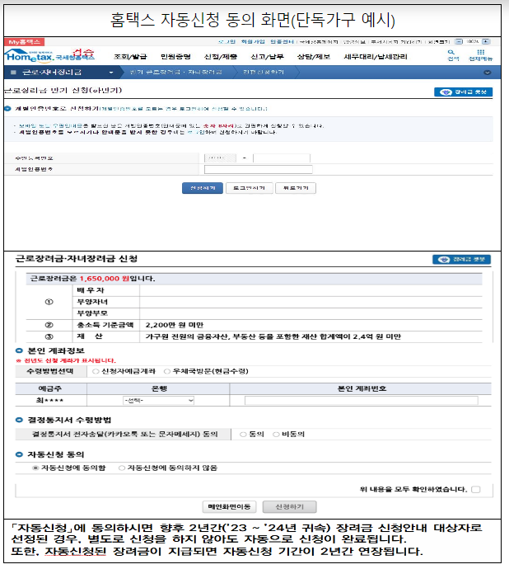Select 비동의 for 결정통지서 전자송달

pyautogui.click(x=276, y=435)
